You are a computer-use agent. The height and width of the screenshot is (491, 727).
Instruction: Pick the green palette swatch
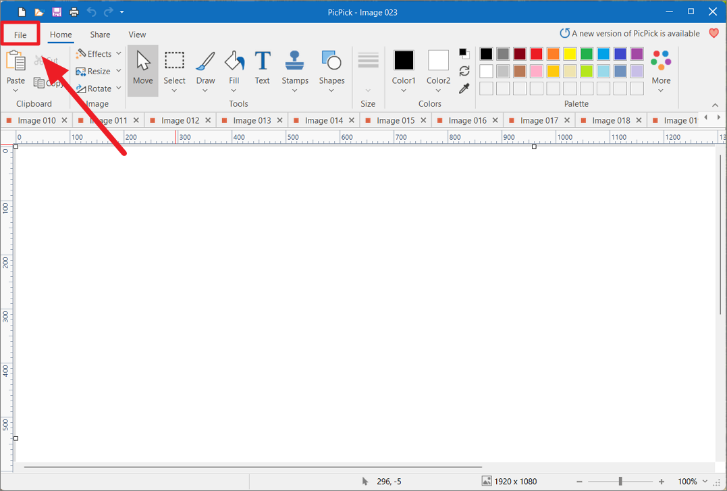pyautogui.click(x=587, y=54)
